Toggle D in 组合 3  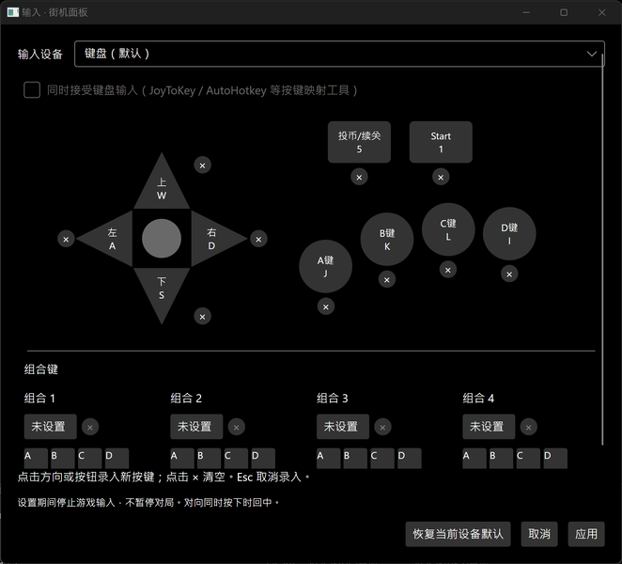410,459
